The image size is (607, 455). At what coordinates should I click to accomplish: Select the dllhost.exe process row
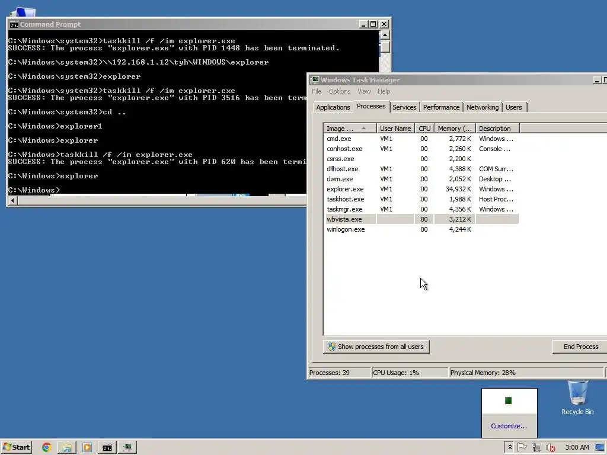pos(422,169)
